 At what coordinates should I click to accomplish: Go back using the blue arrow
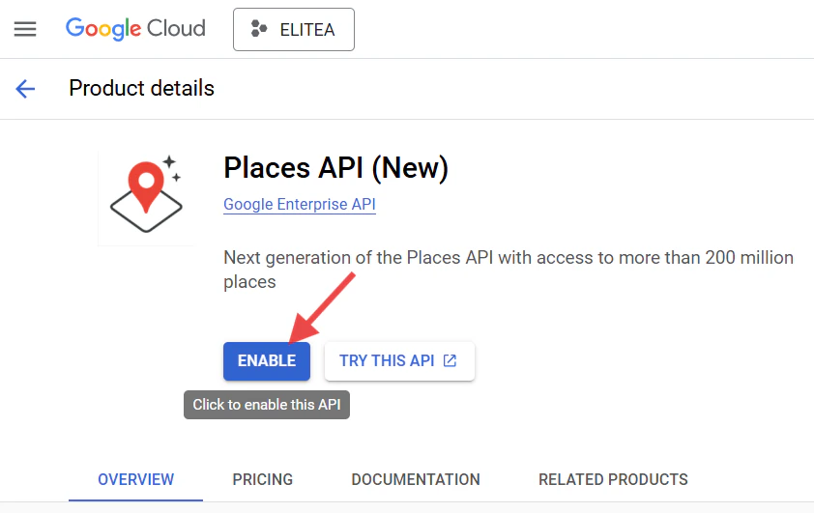coord(25,89)
